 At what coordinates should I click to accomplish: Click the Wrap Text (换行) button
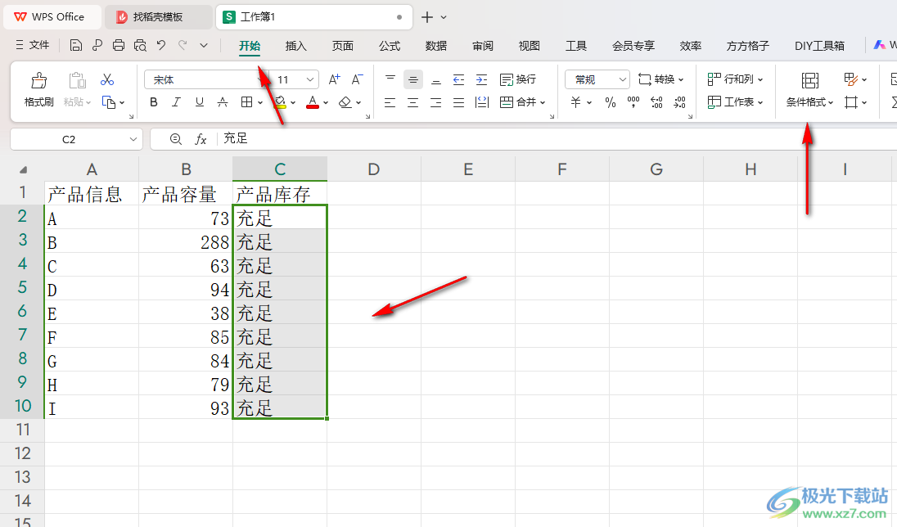point(518,79)
